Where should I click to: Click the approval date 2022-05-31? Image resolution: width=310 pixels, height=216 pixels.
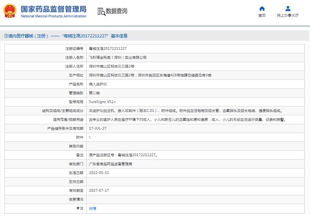pos(99,173)
